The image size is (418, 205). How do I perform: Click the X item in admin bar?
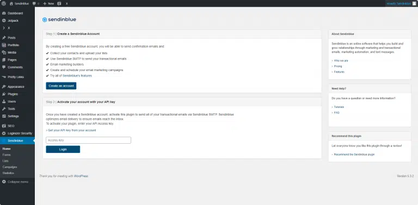(66, 4)
